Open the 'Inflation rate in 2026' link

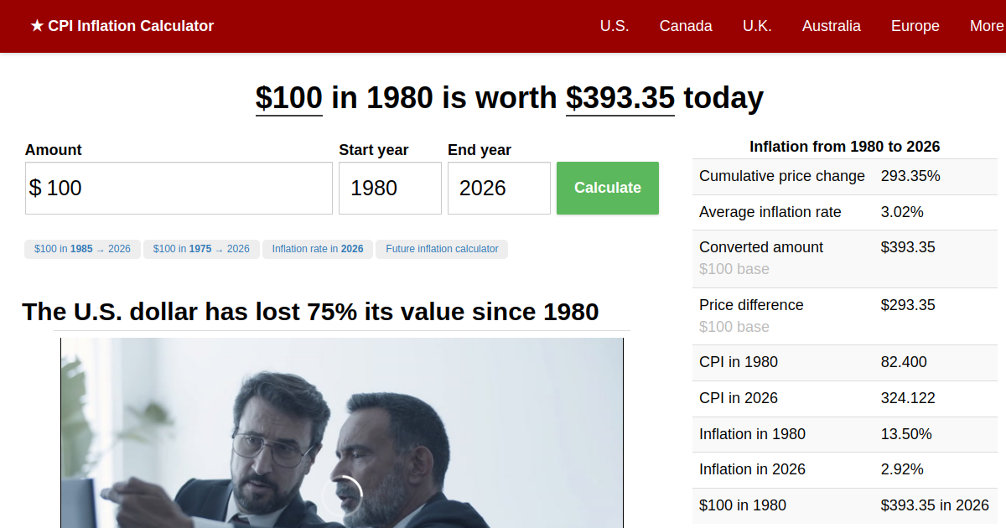(317, 249)
